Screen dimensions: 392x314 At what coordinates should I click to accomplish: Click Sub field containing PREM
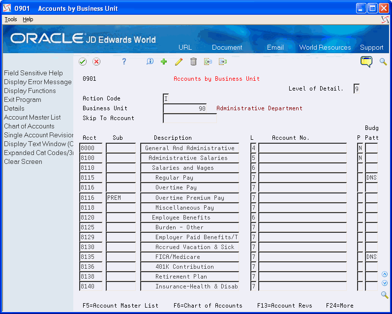tap(121, 198)
